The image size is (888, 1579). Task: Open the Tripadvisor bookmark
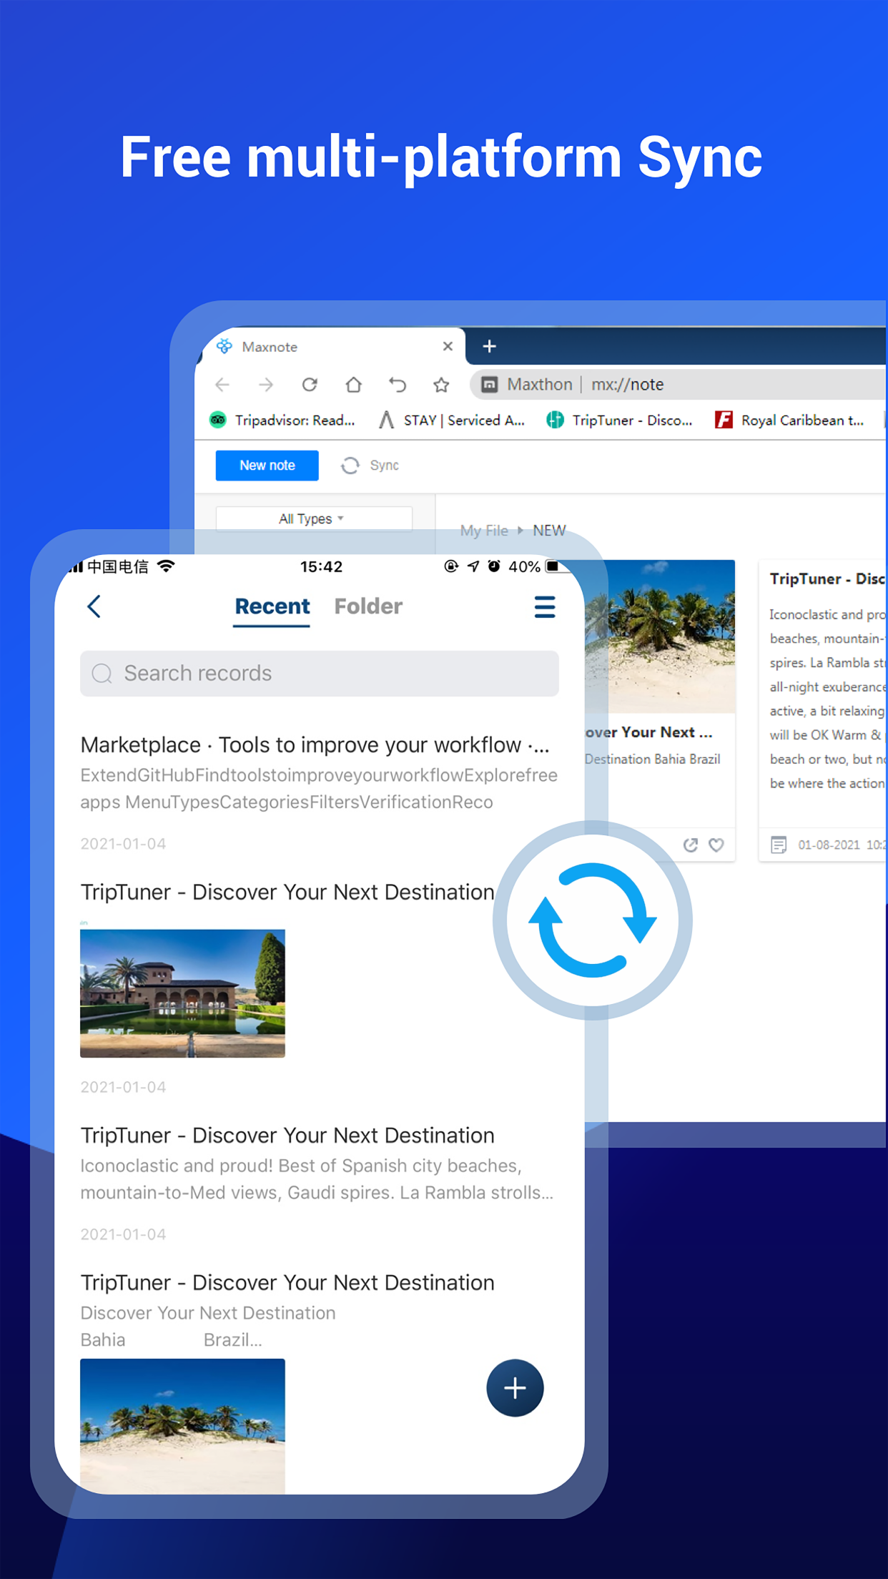pyautogui.click(x=282, y=420)
